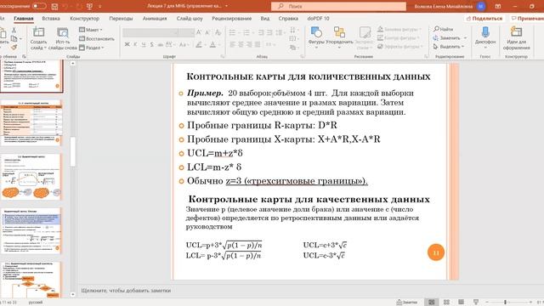Open the Рецензирование tab

point(231,19)
